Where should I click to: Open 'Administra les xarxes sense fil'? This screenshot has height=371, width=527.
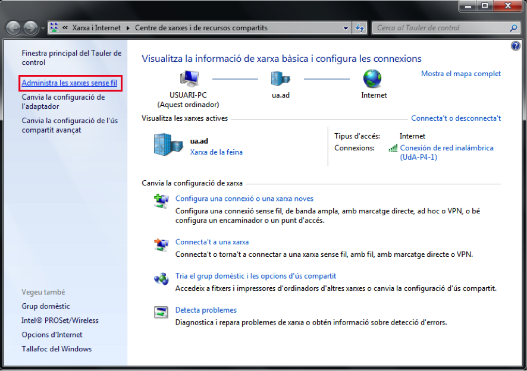coord(69,83)
